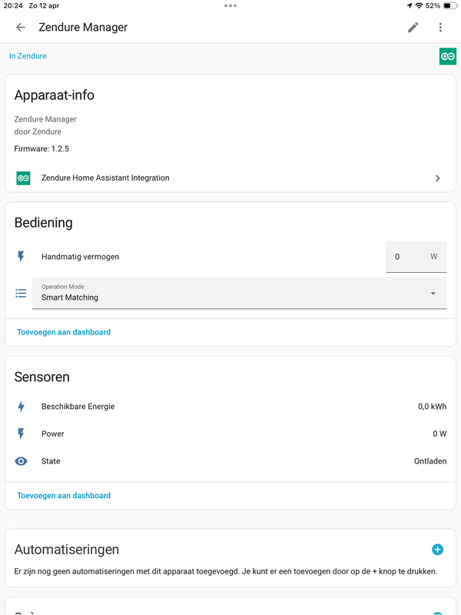Open Zendure Home Assistant Integration row
The width and height of the screenshot is (461, 615).
coord(230,178)
